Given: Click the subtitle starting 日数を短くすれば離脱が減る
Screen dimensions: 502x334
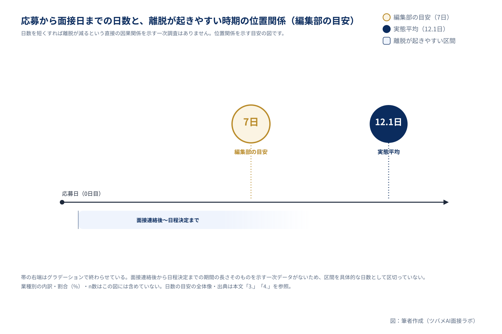Looking at the screenshot, I should [x=153, y=33].
